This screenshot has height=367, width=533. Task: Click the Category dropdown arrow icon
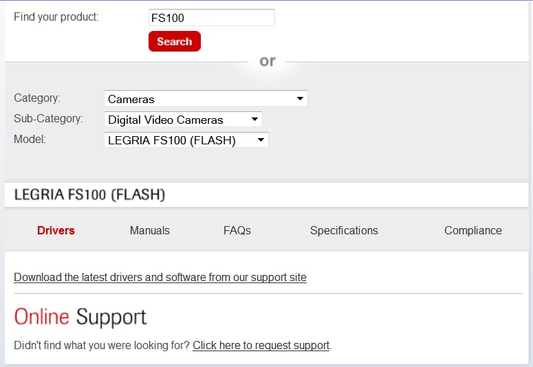300,98
